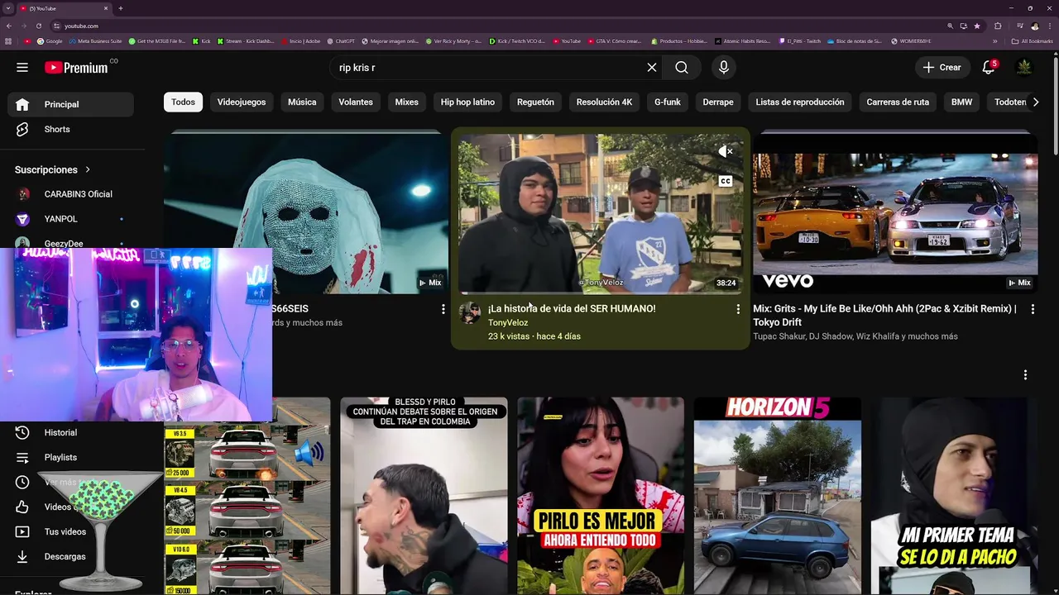
Task: Open TonyVeloz channel name link
Action: click(508, 322)
